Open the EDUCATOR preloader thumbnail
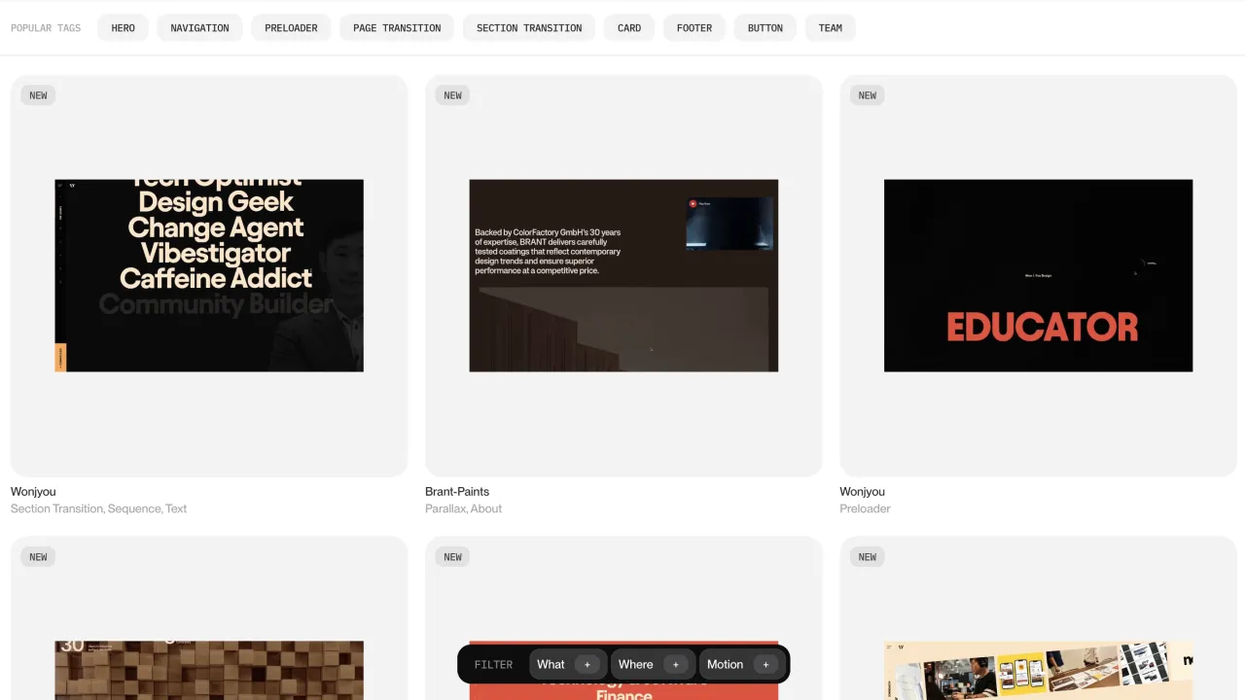 [1038, 275]
